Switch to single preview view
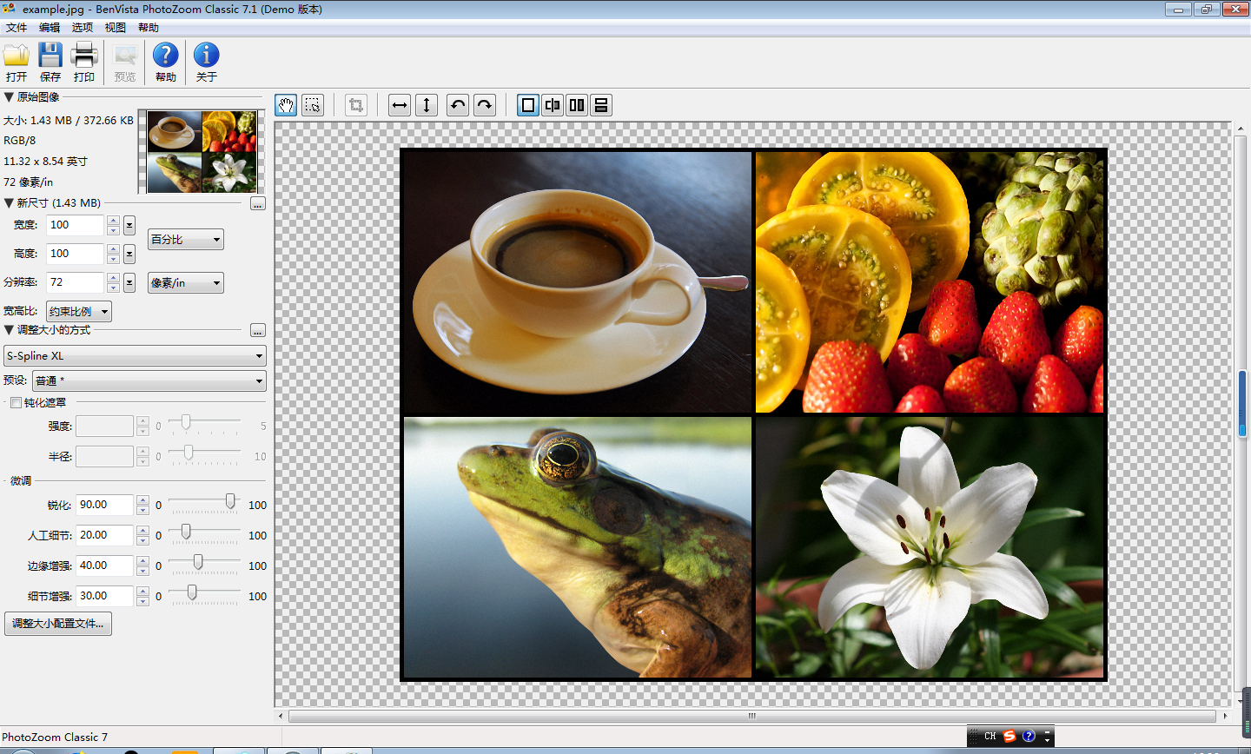Image resolution: width=1251 pixels, height=754 pixels. pos(528,105)
